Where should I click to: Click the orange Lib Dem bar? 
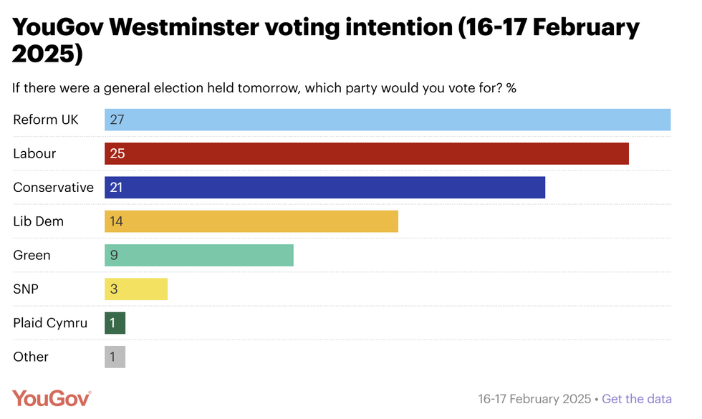click(x=251, y=221)
